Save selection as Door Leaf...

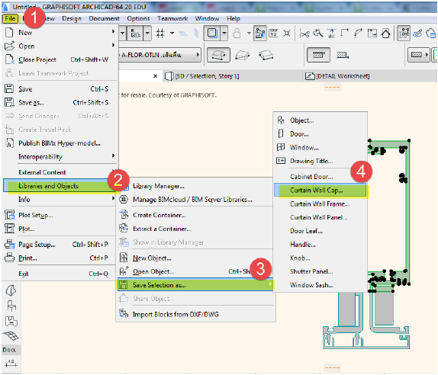[320, 231]
